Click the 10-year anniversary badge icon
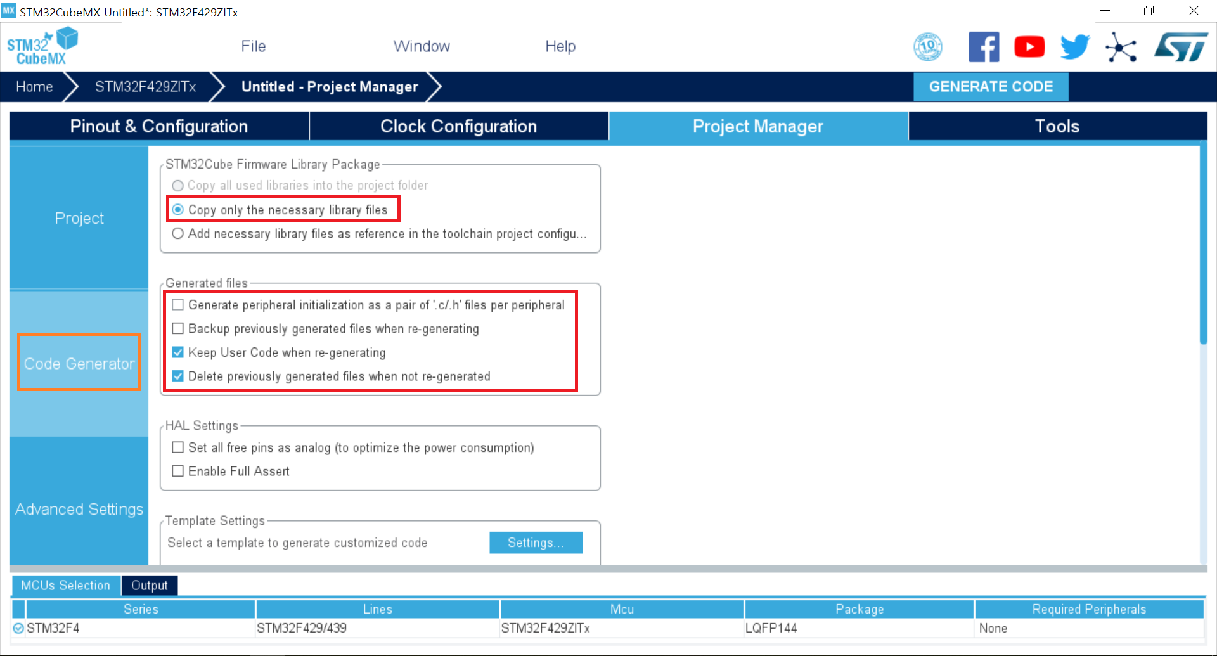 point(927,47)
